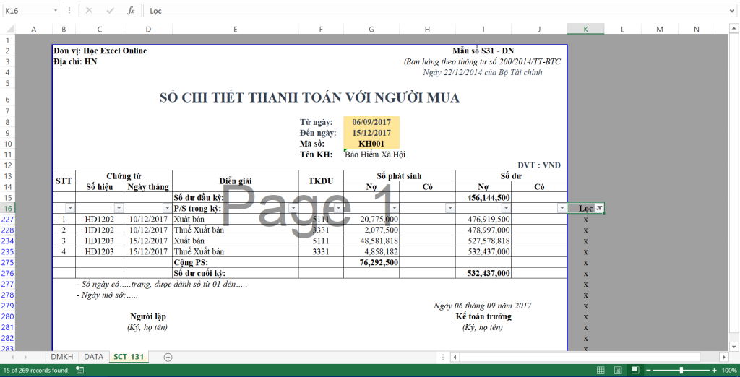Click the Cancel X icon in formula bar
Viewport: 740px width, 377px height.
click(90, 10)
